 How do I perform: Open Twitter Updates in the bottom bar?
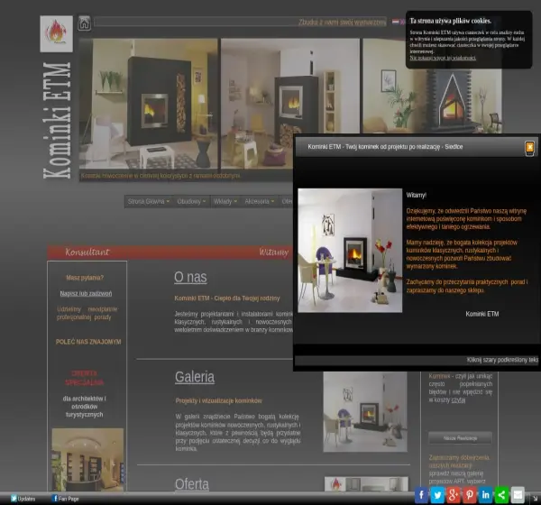[23, 499]
